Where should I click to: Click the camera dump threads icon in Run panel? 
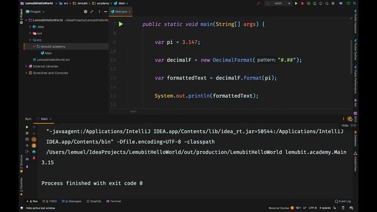coord(27,139)
